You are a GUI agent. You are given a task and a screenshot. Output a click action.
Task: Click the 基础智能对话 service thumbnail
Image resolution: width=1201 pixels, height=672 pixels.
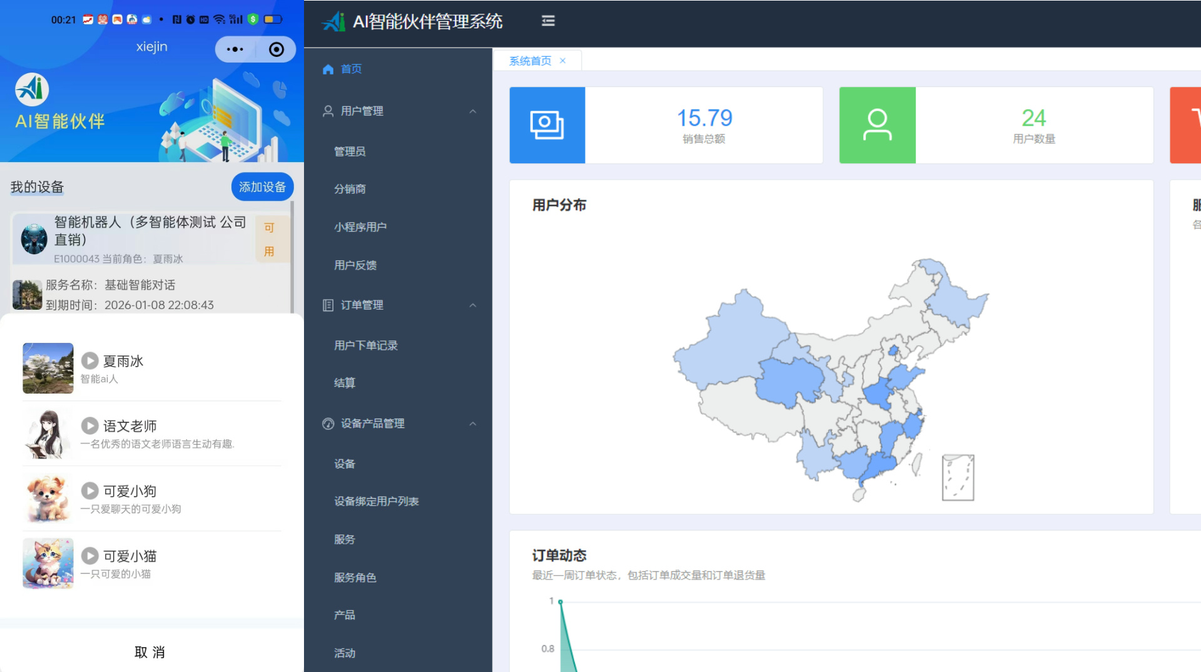(x=28, y=295)
